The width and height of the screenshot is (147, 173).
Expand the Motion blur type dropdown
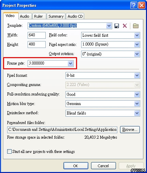click(137, 104)
